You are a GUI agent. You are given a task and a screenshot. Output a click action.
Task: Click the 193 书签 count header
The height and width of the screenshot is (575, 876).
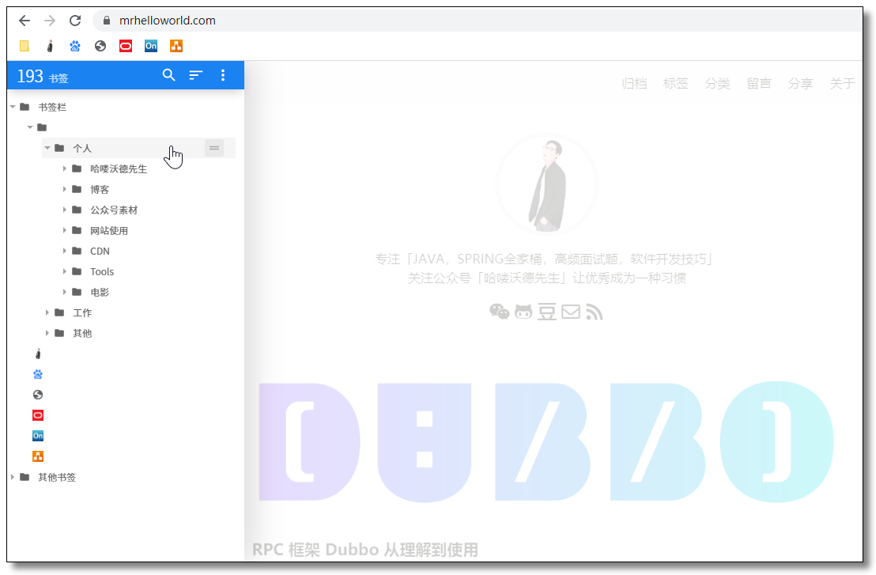coord(43,76)
